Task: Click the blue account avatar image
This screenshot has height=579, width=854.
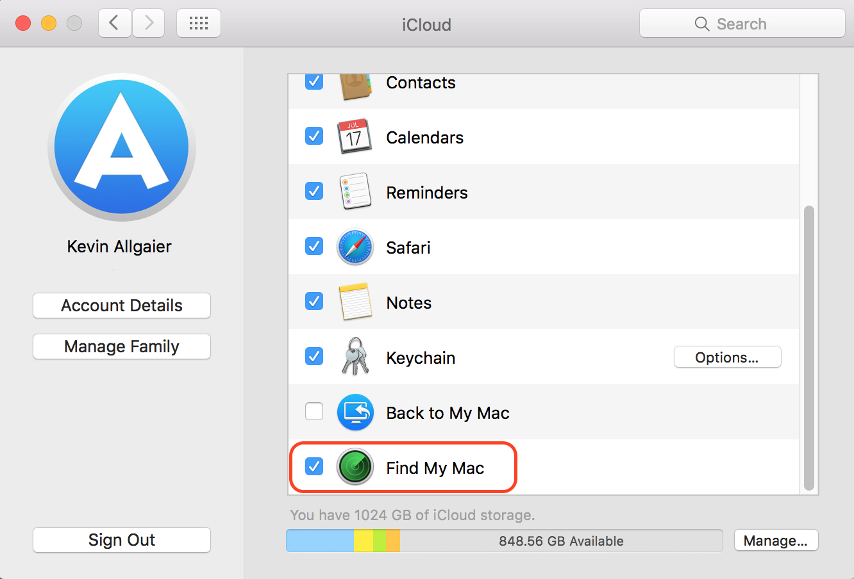Action: [122, 147]
